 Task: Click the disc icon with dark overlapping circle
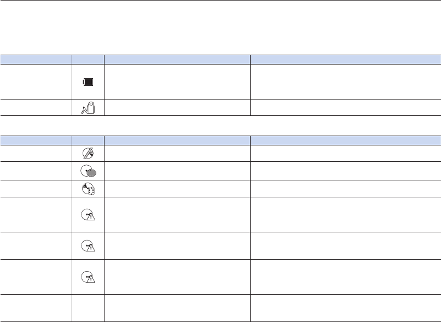[x=88, y=171]
